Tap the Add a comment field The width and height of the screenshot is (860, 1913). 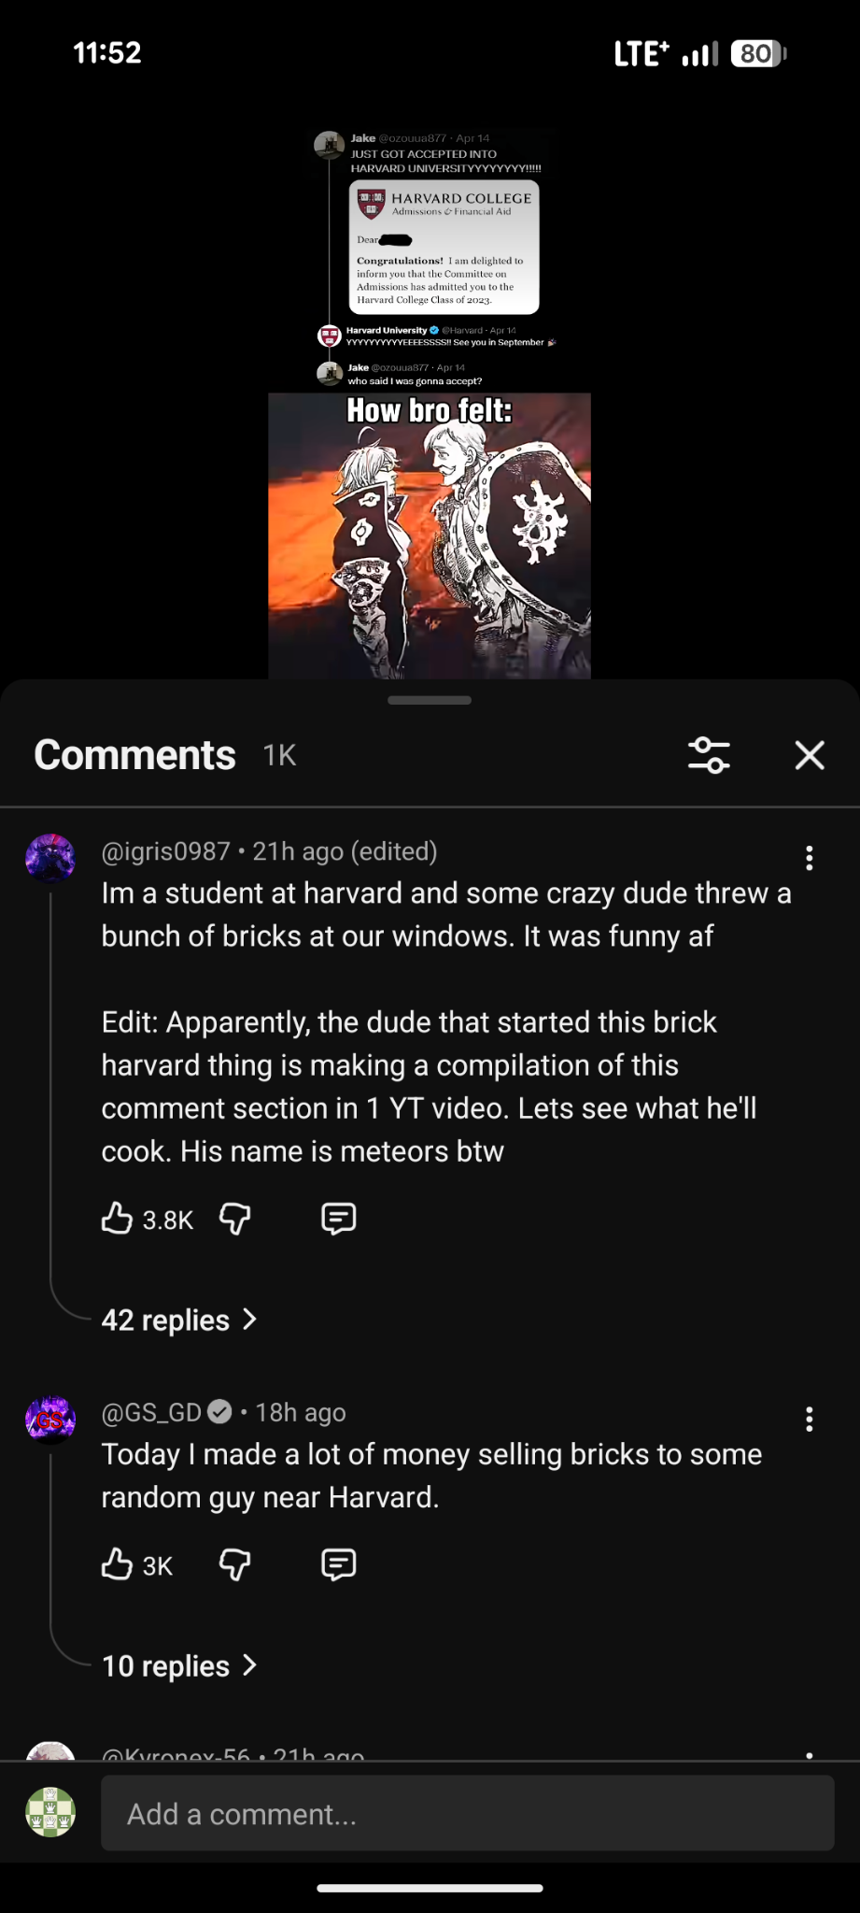(x=467, y=1813)
